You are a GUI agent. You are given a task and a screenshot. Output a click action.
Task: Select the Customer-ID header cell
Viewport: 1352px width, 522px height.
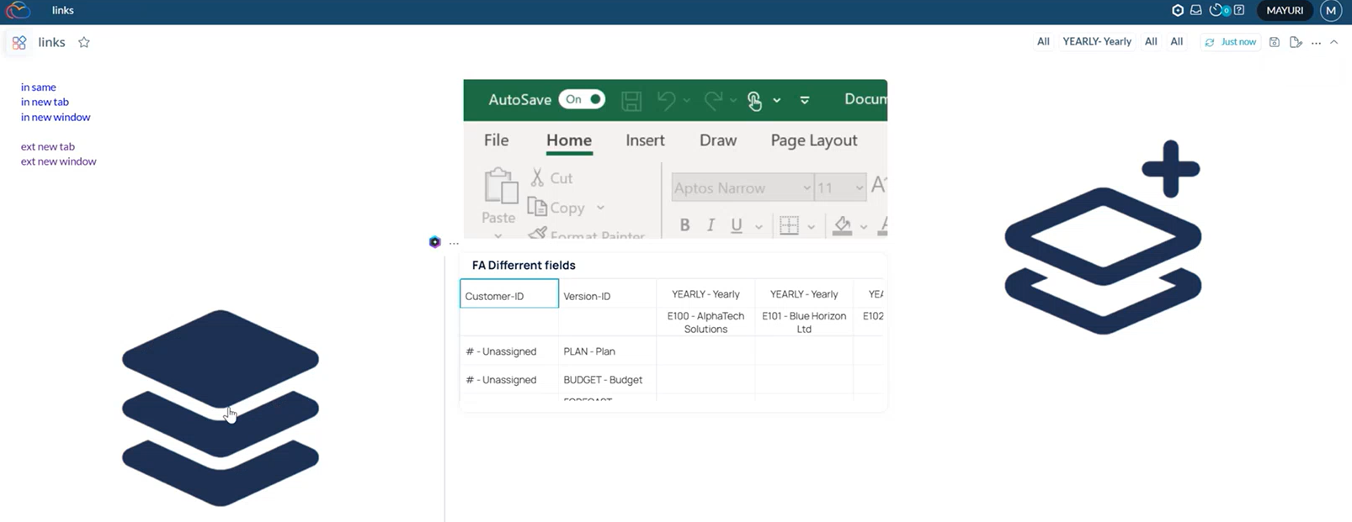pyautogui.click(x=508, y=294)
